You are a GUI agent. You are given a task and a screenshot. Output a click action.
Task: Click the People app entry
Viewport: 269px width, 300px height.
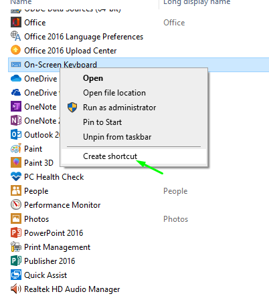(x=36, y=191)
